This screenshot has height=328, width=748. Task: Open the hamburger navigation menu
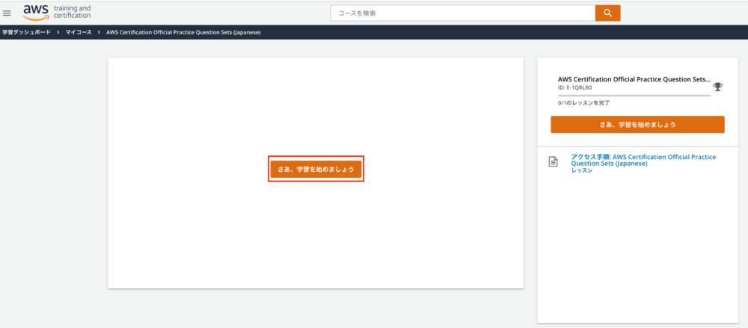pos(7,13)
